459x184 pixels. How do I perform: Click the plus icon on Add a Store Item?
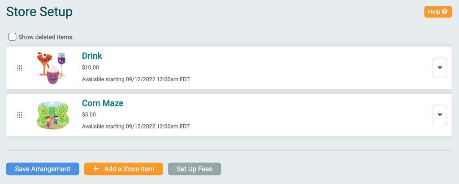pyautogui.click(x=96, y=169)
